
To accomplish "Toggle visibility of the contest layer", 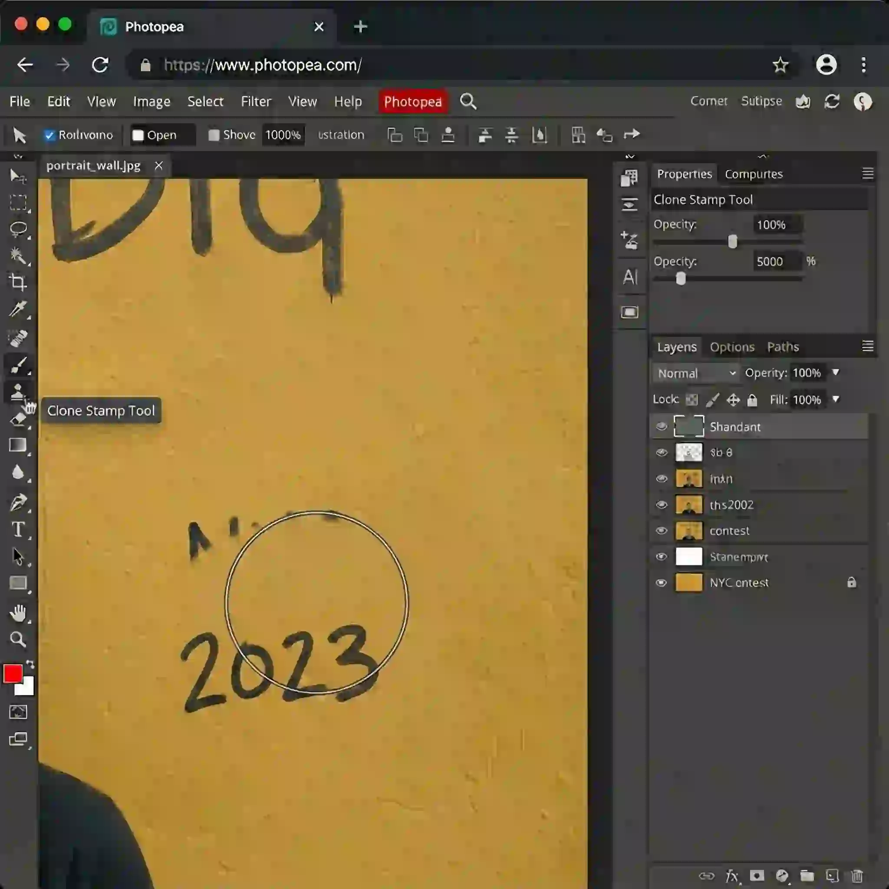I will (x=661, y=530).
